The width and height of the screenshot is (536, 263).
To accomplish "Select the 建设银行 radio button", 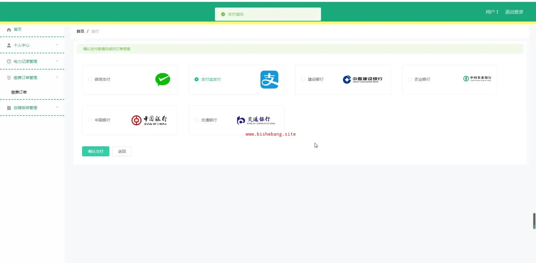I will [303, 79].
